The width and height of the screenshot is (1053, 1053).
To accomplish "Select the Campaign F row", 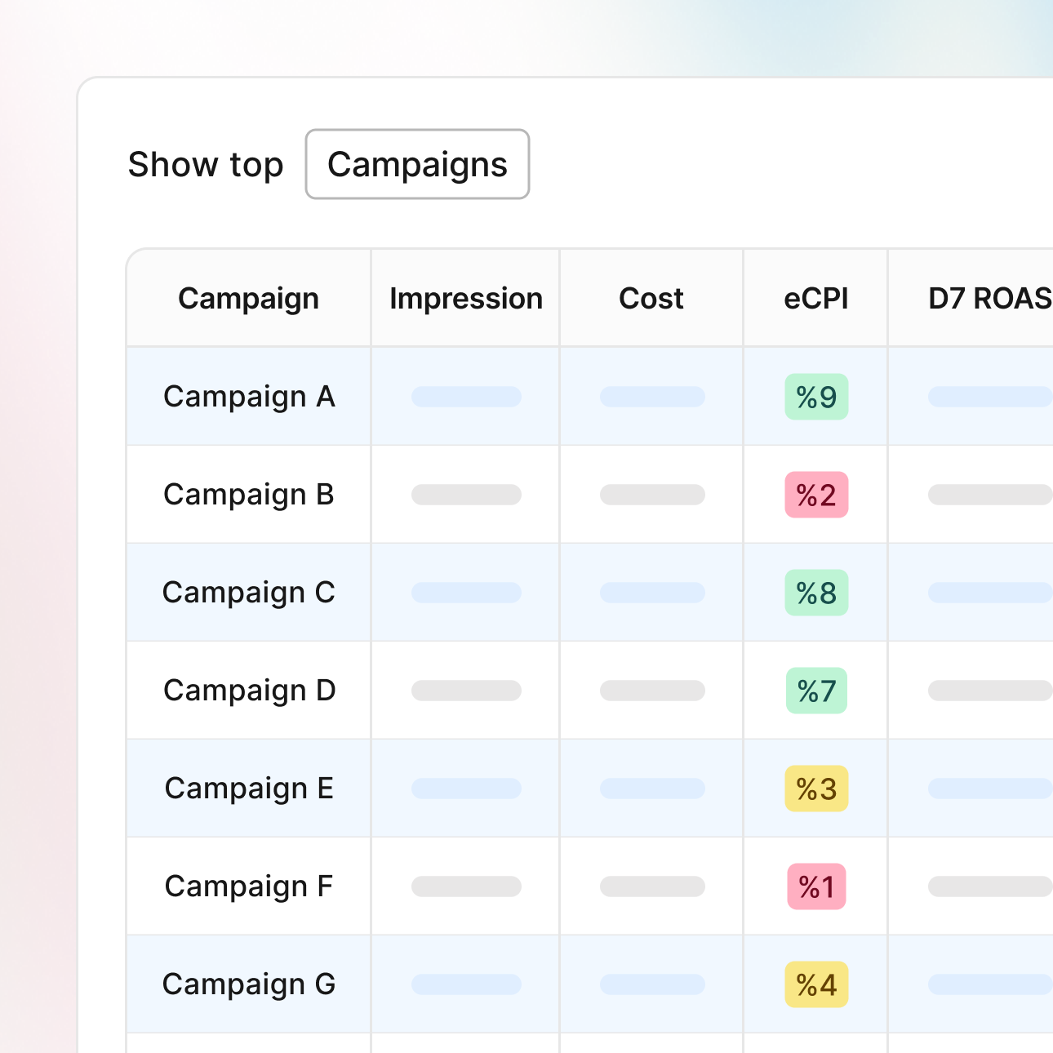I will point(247,886).
